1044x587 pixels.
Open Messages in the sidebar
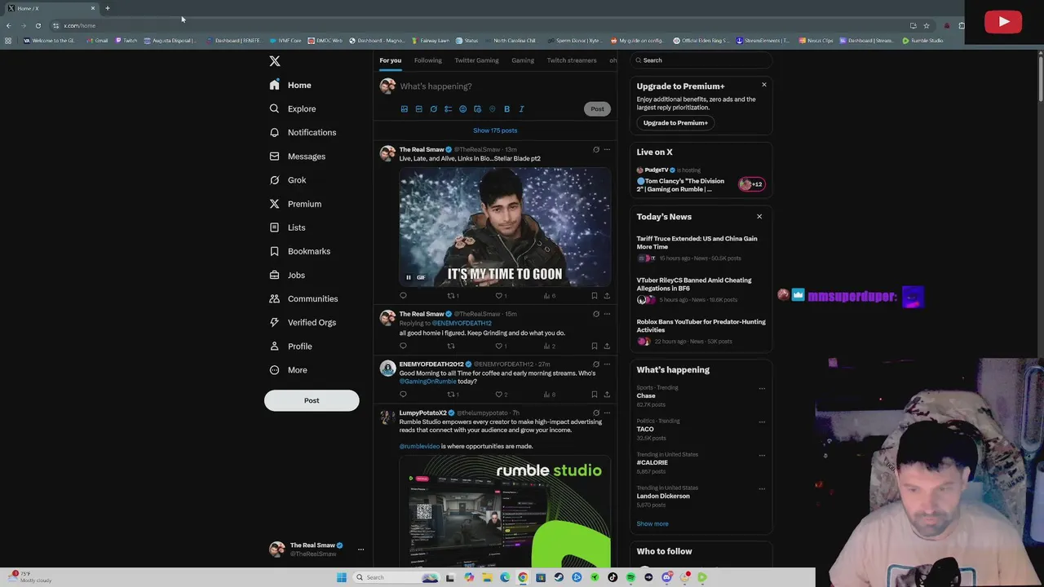(298, 157)
